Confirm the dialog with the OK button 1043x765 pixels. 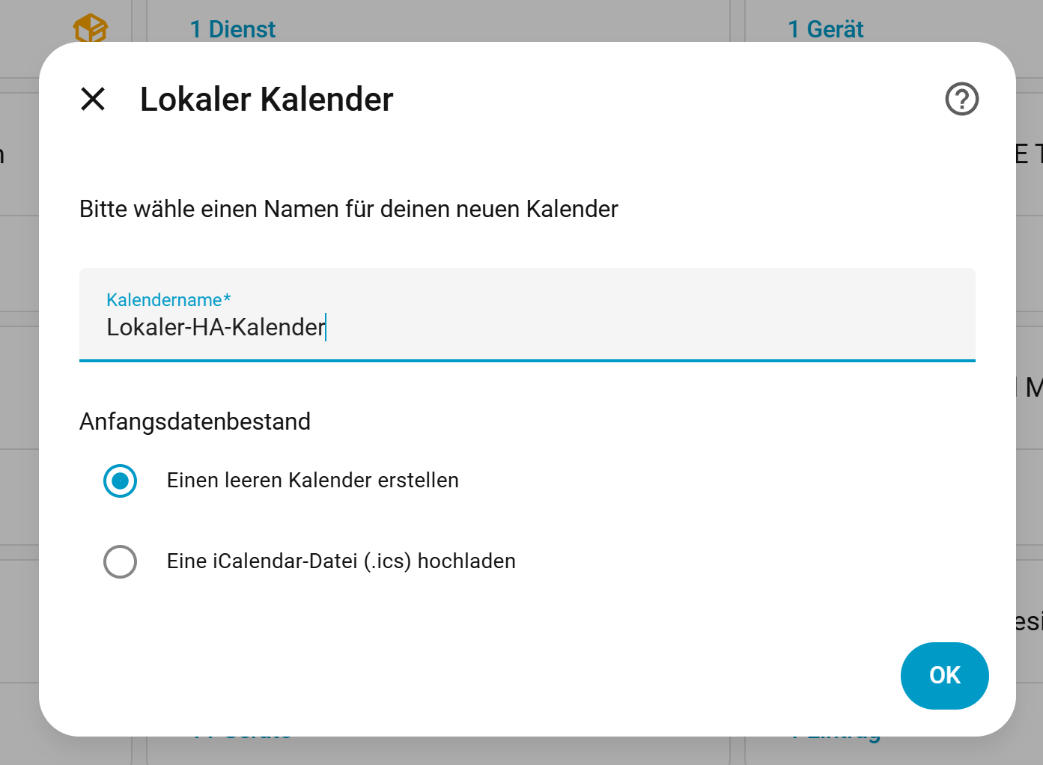point(944,675)
